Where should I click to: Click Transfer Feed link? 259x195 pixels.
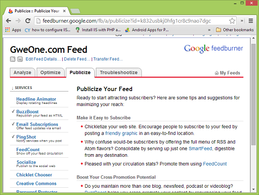tap(108, 59)
